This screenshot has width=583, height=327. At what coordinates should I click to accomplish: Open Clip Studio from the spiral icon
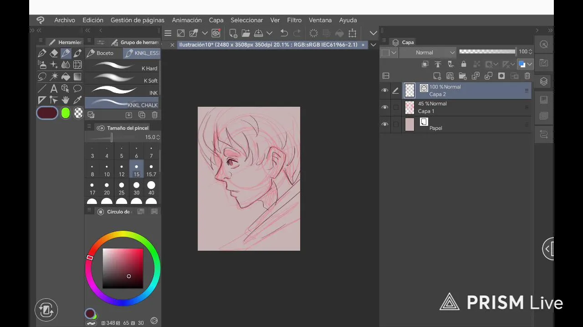pos(216,33)
